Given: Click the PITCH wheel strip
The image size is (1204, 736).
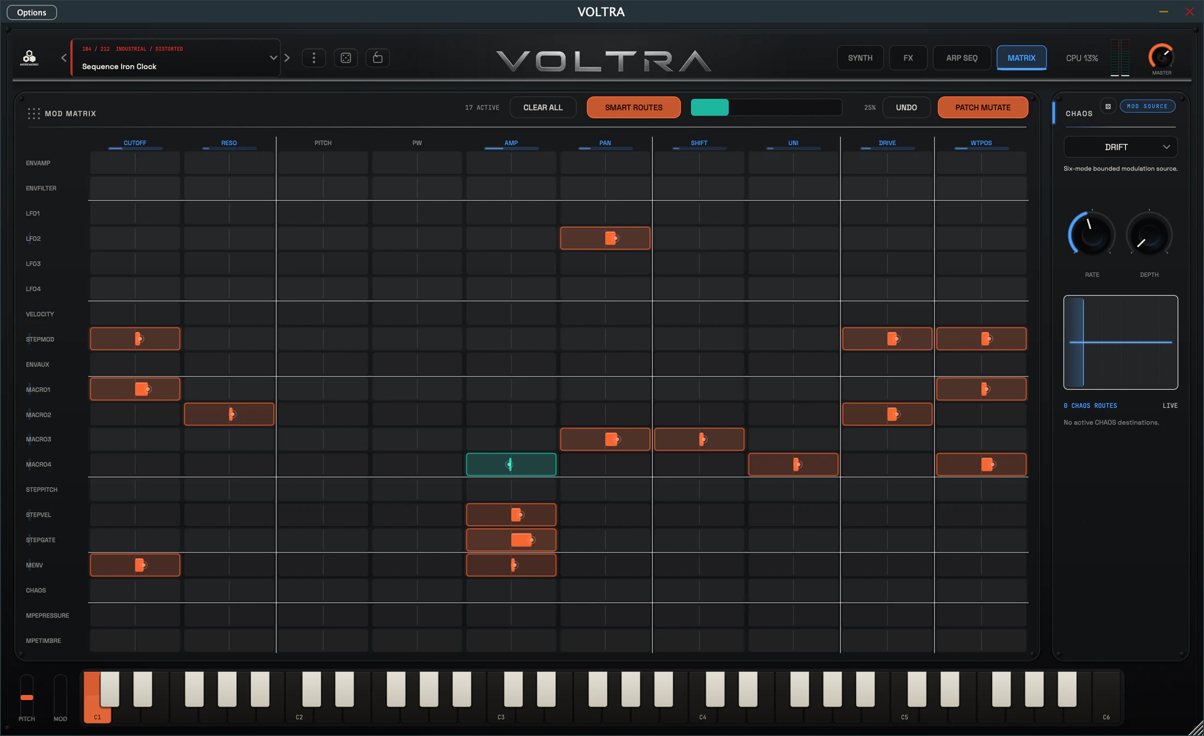Looking at the screenshot, I should click(x=27, y=694).
